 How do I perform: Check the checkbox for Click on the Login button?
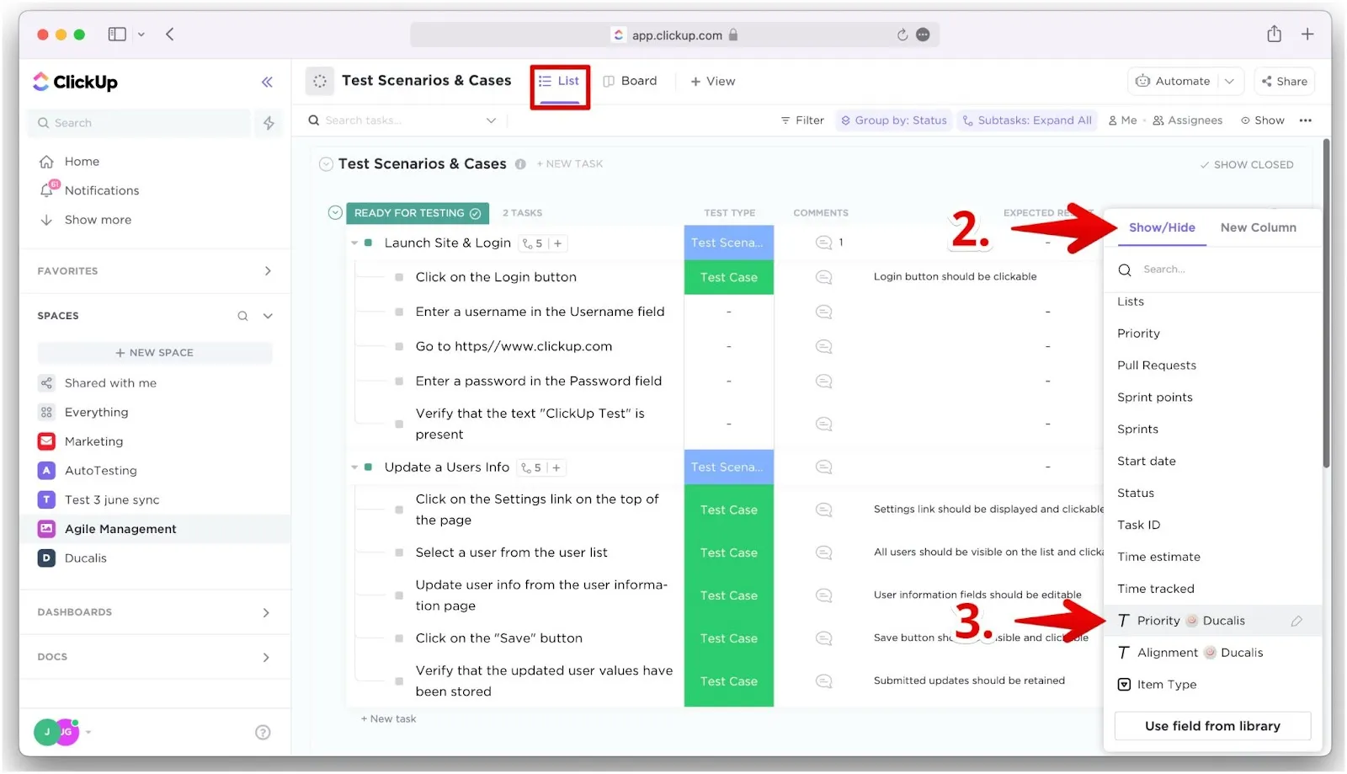tap(399, 276)
